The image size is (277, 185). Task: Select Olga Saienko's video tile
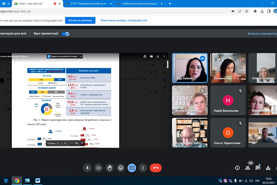190,68
